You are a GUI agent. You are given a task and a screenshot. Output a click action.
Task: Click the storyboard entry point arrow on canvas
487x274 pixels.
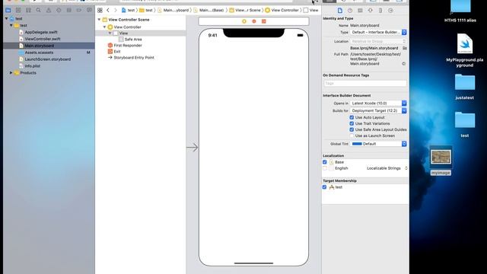tap(193, 148)
